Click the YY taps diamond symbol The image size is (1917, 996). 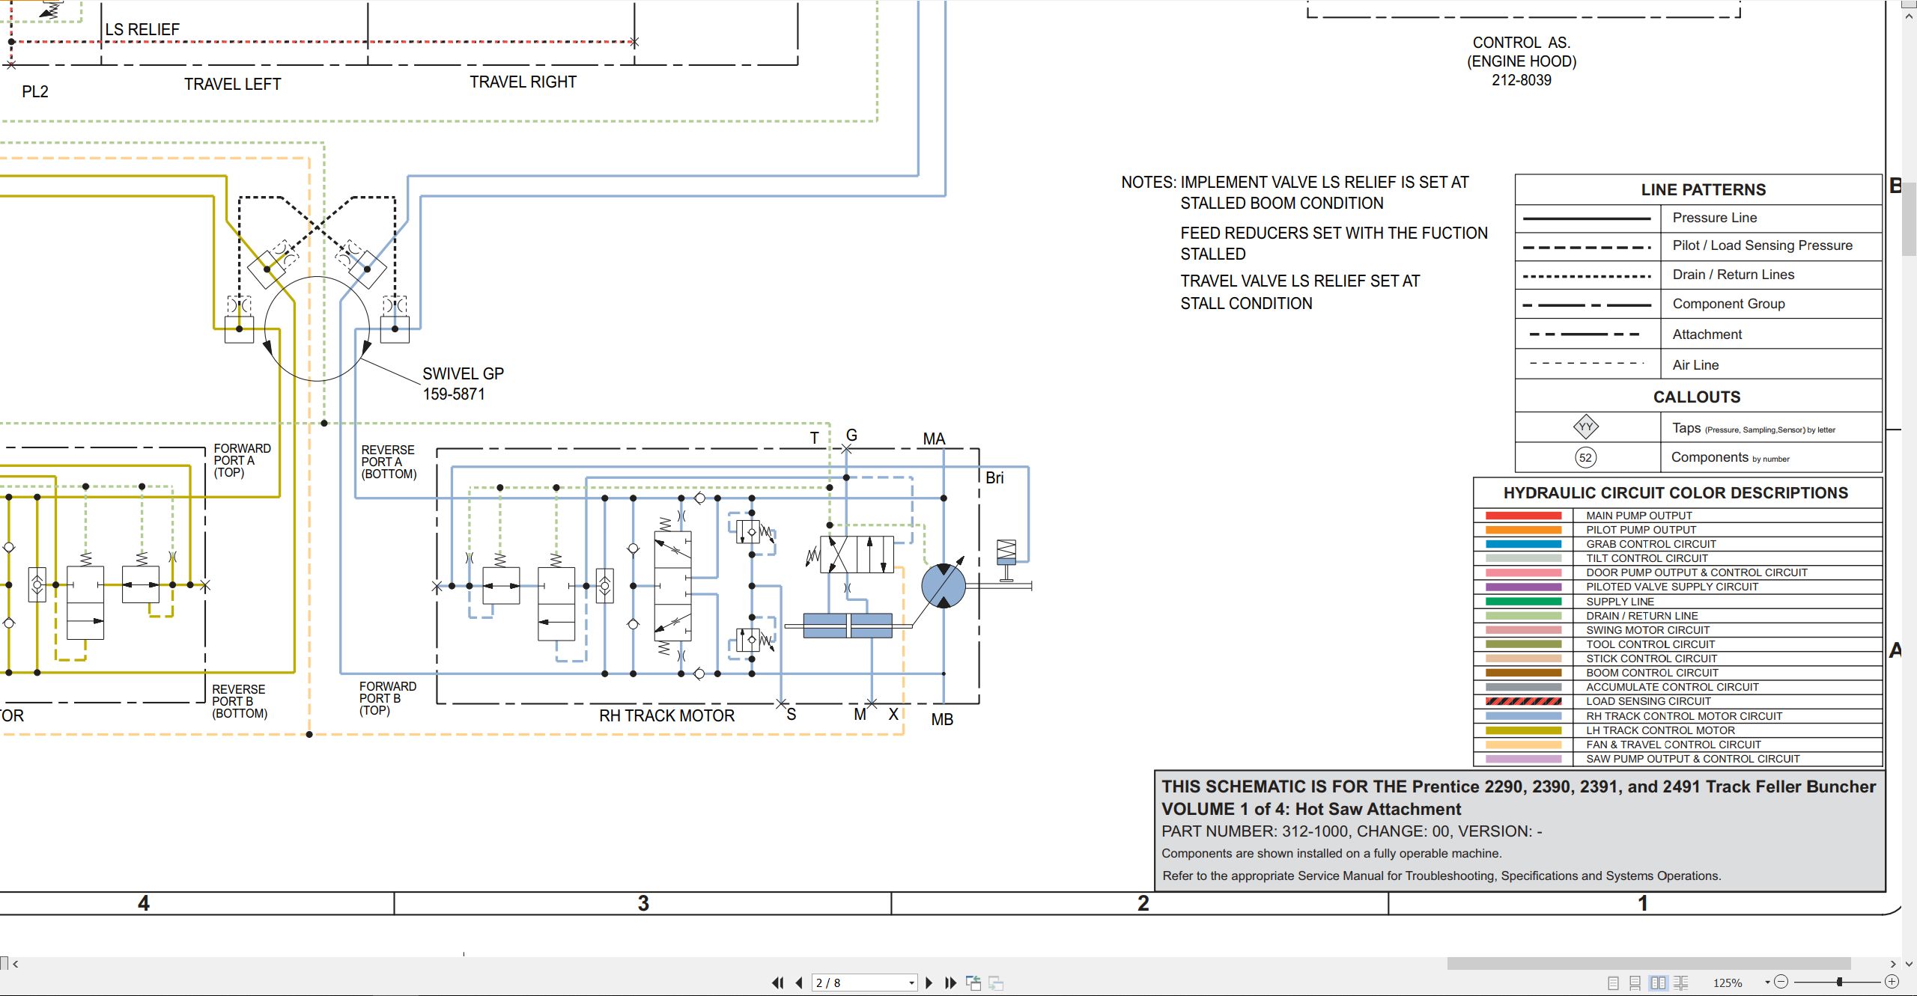(1585, 427)
